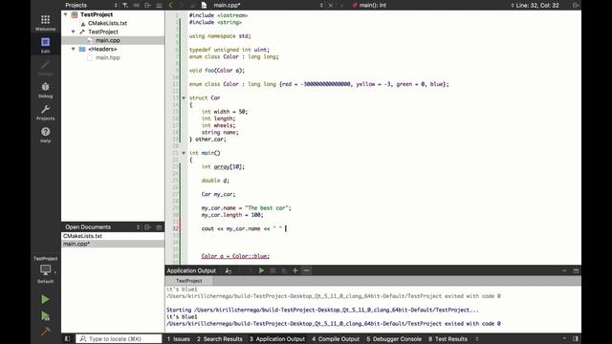
Task: Split the Projects panel
Action: coord(147,5)
